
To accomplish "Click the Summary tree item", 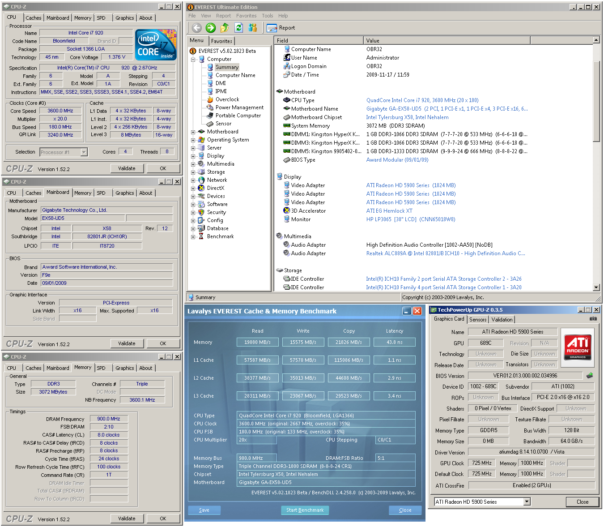I will coord(227,67).
